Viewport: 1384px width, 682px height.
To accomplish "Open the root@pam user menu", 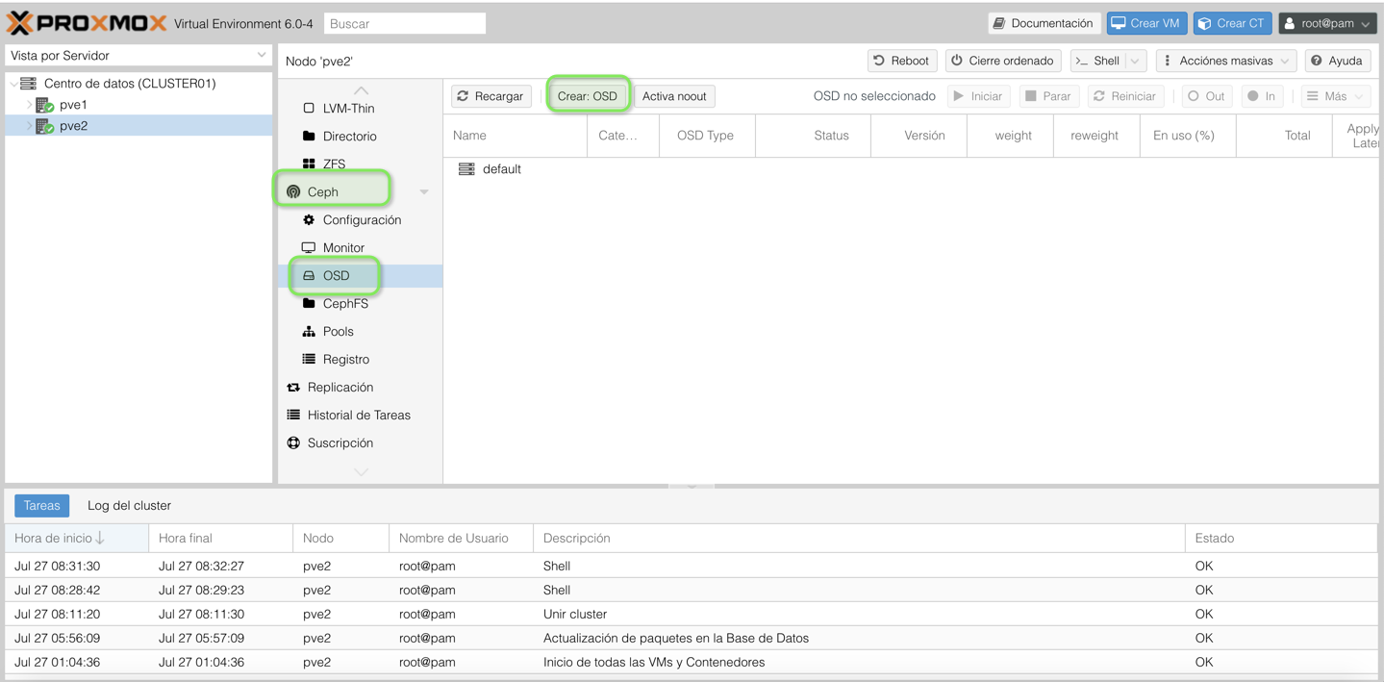I will coord(1327,22).
